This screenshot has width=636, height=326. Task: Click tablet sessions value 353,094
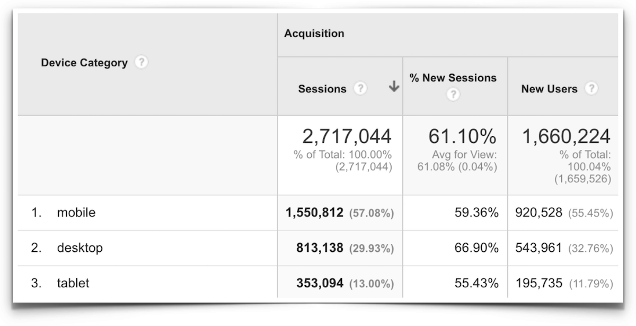320,283
